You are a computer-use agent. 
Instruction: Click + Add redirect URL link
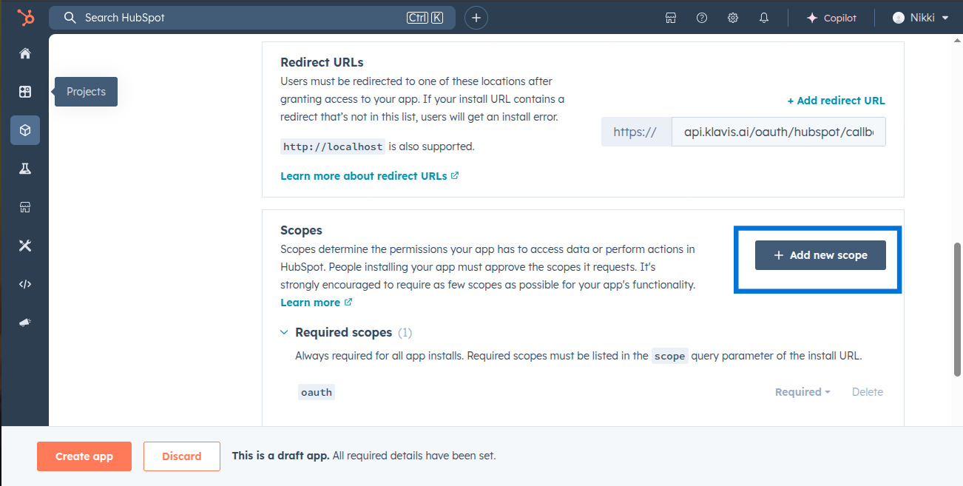pyautogui.click(x=836, y=101)
